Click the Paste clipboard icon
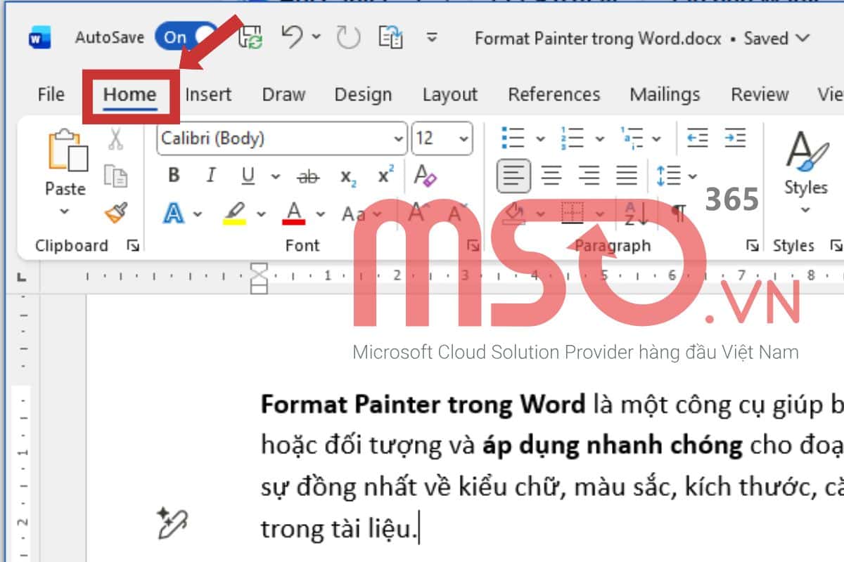The width and height of the screenshot is (844, 562). click(67, 150)
